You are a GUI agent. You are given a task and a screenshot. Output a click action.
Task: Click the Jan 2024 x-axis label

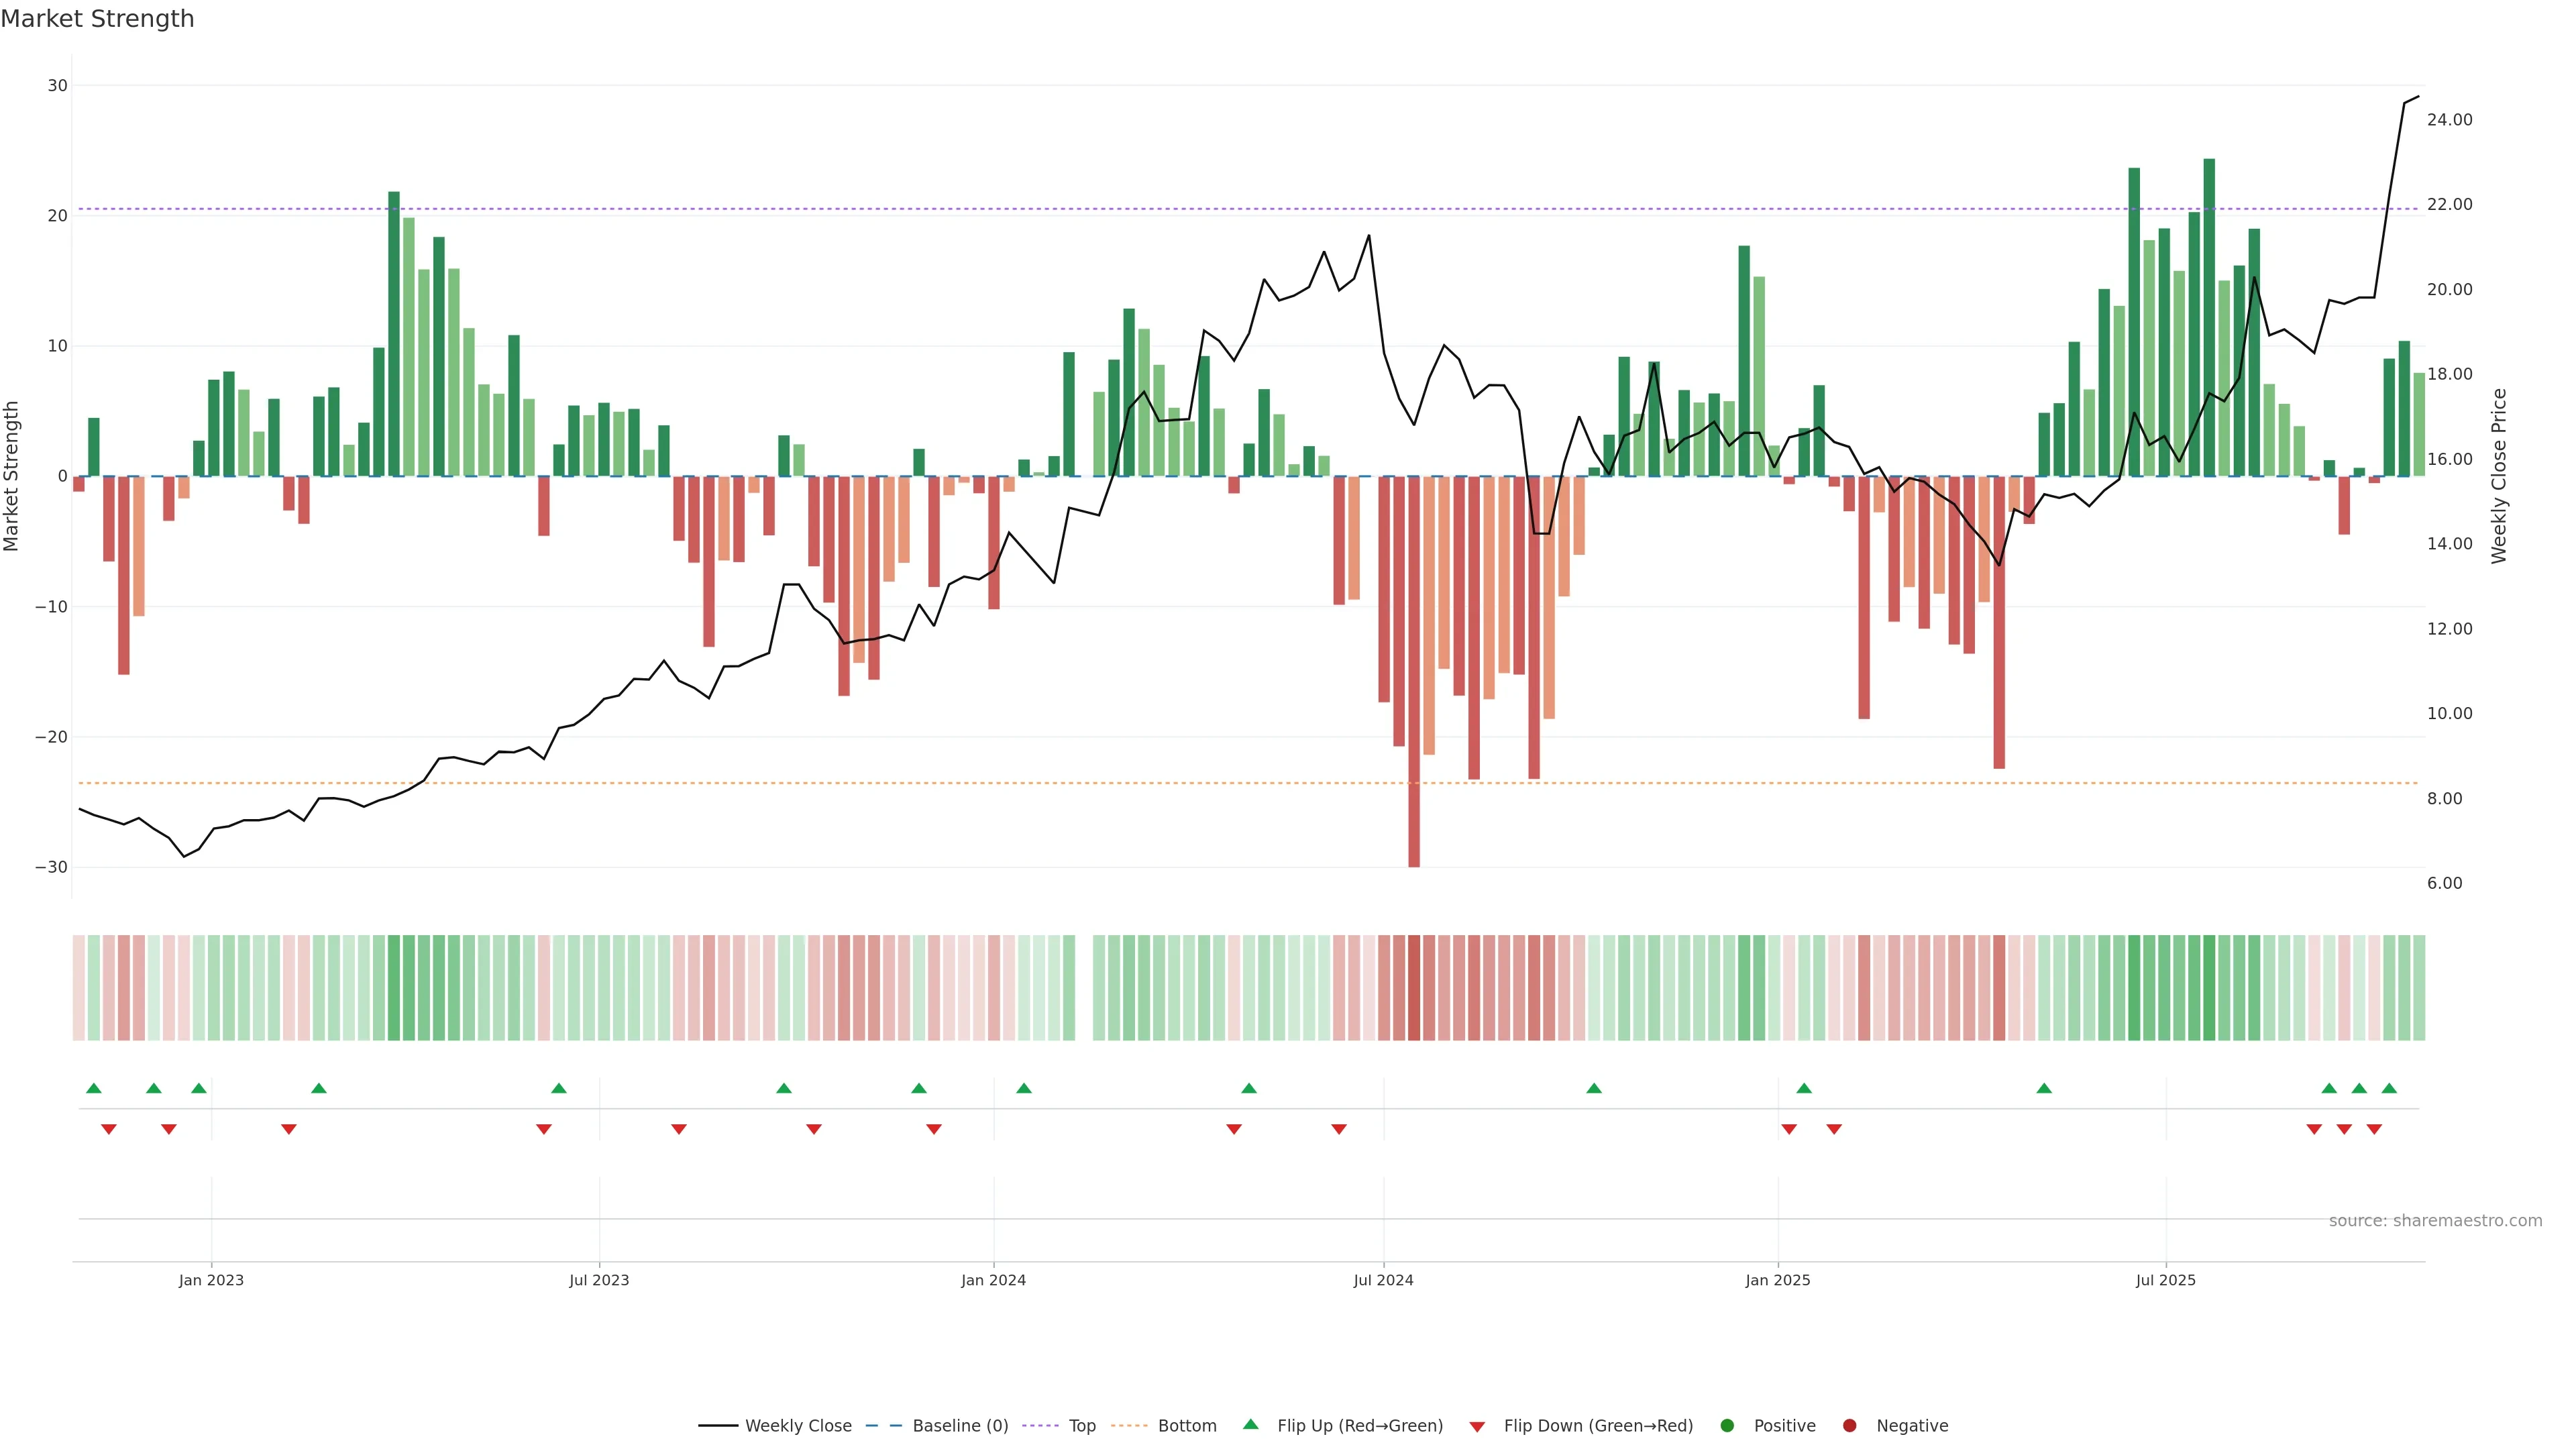(993, 1280)
